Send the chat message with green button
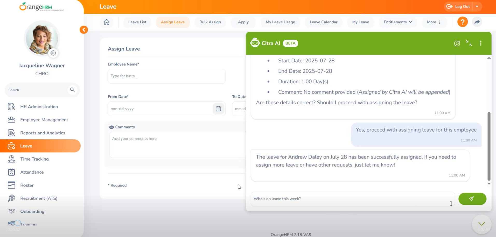This screenshot has width=496, height=237. click(472, 199)
